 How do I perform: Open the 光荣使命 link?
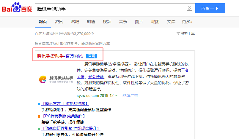click(x=96, y=76)
